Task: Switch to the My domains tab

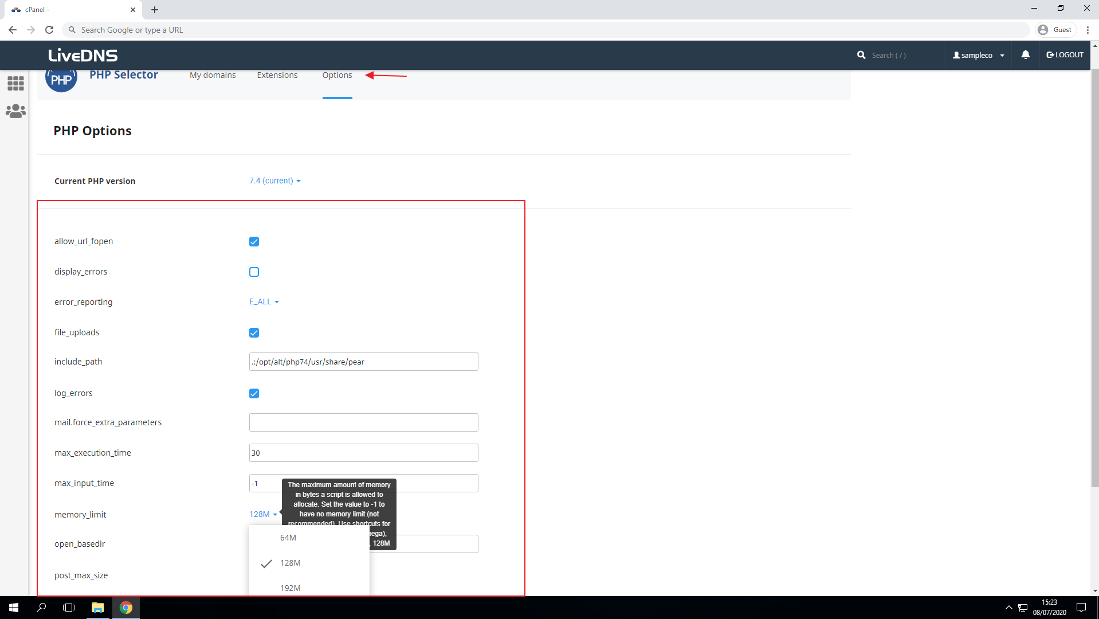Action: [213, 75]
